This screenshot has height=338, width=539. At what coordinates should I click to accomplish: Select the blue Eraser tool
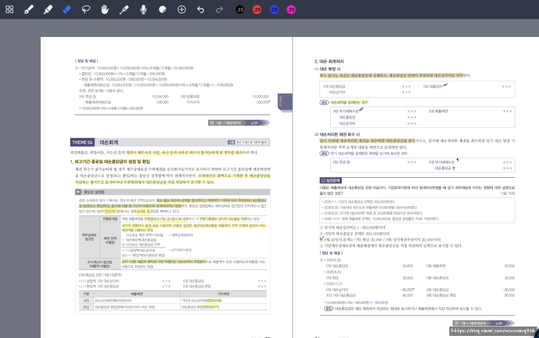(67, 9)
